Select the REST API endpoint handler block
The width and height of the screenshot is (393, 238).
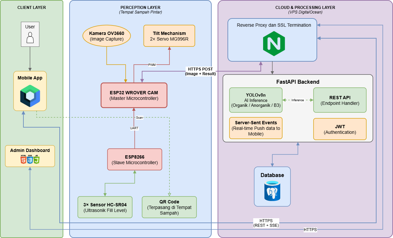[340, 100]
